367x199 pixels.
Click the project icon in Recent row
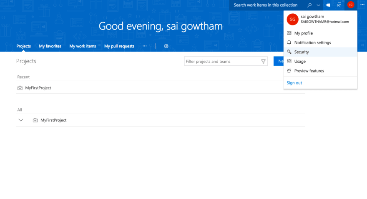[20, 88]
